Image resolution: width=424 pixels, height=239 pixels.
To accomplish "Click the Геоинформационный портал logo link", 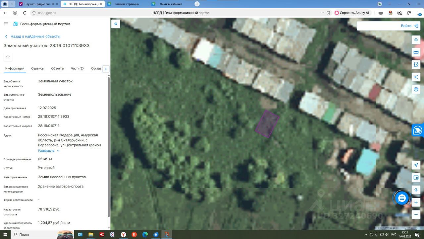I will [x=42, y=24].
